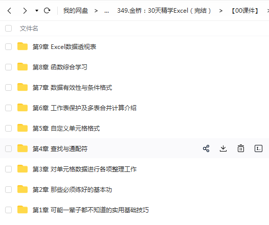The width and height of the screenshot is (269, 225).
Task: Toggle the select-all checkbox beside 文件名
Action: click(8, 29)
